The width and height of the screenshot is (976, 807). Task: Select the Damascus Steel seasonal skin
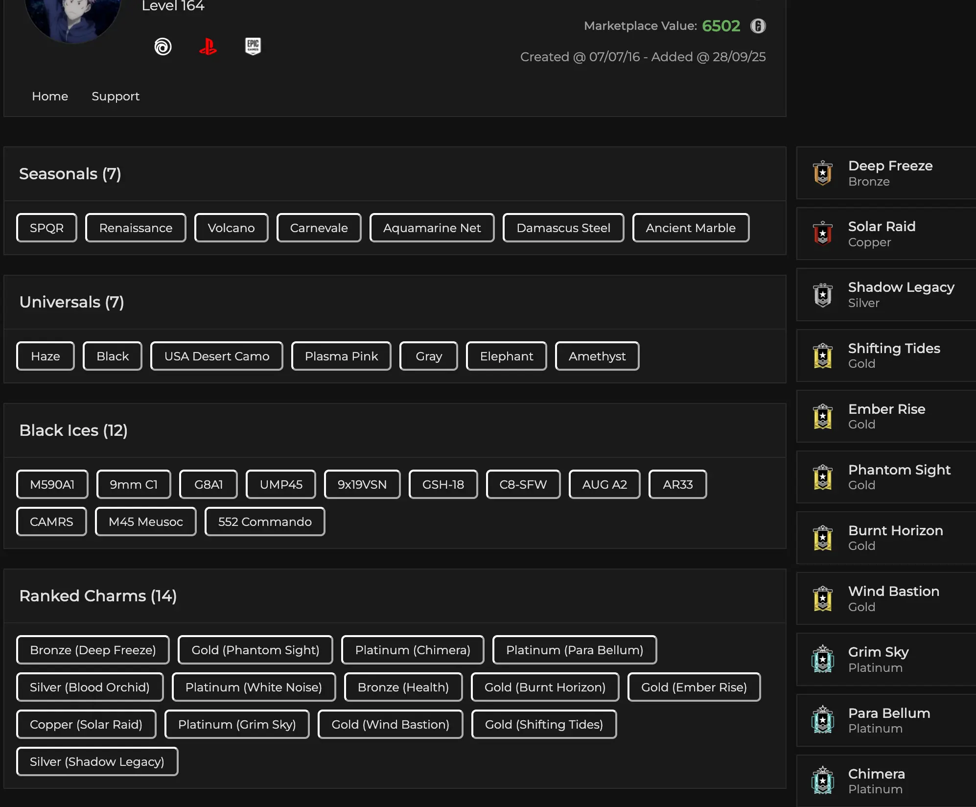[x=563, y=228]
